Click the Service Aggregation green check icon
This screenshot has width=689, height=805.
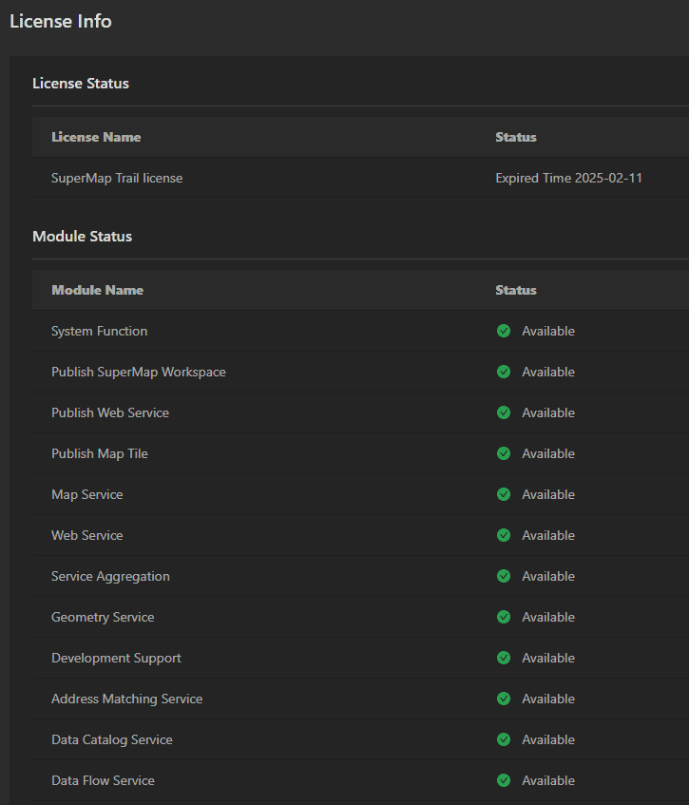[504, 576]
